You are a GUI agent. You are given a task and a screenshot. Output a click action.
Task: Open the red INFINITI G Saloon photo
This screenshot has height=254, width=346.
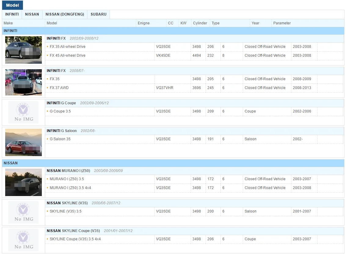(x=24, y=142)
